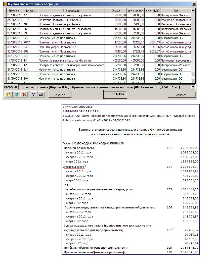This screenshot has width=216, height=274.
Task: Click the Расходы всего line in the report
Action: 74,167
